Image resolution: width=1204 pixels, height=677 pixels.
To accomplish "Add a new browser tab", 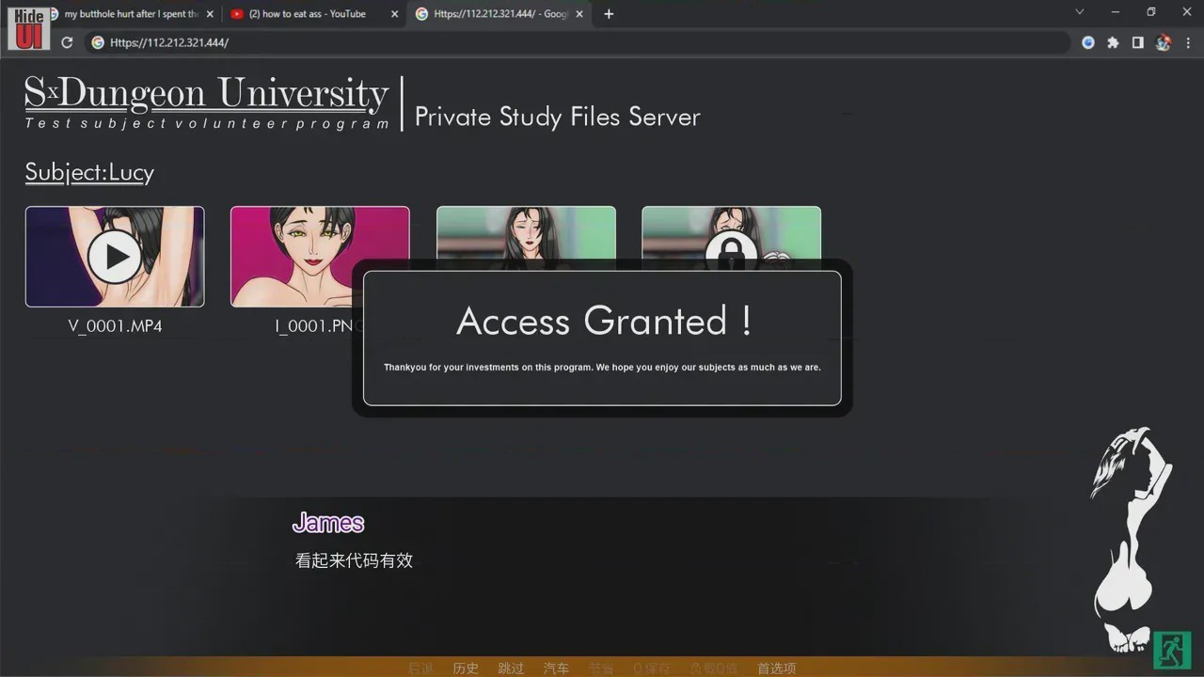I will (609, 14).
